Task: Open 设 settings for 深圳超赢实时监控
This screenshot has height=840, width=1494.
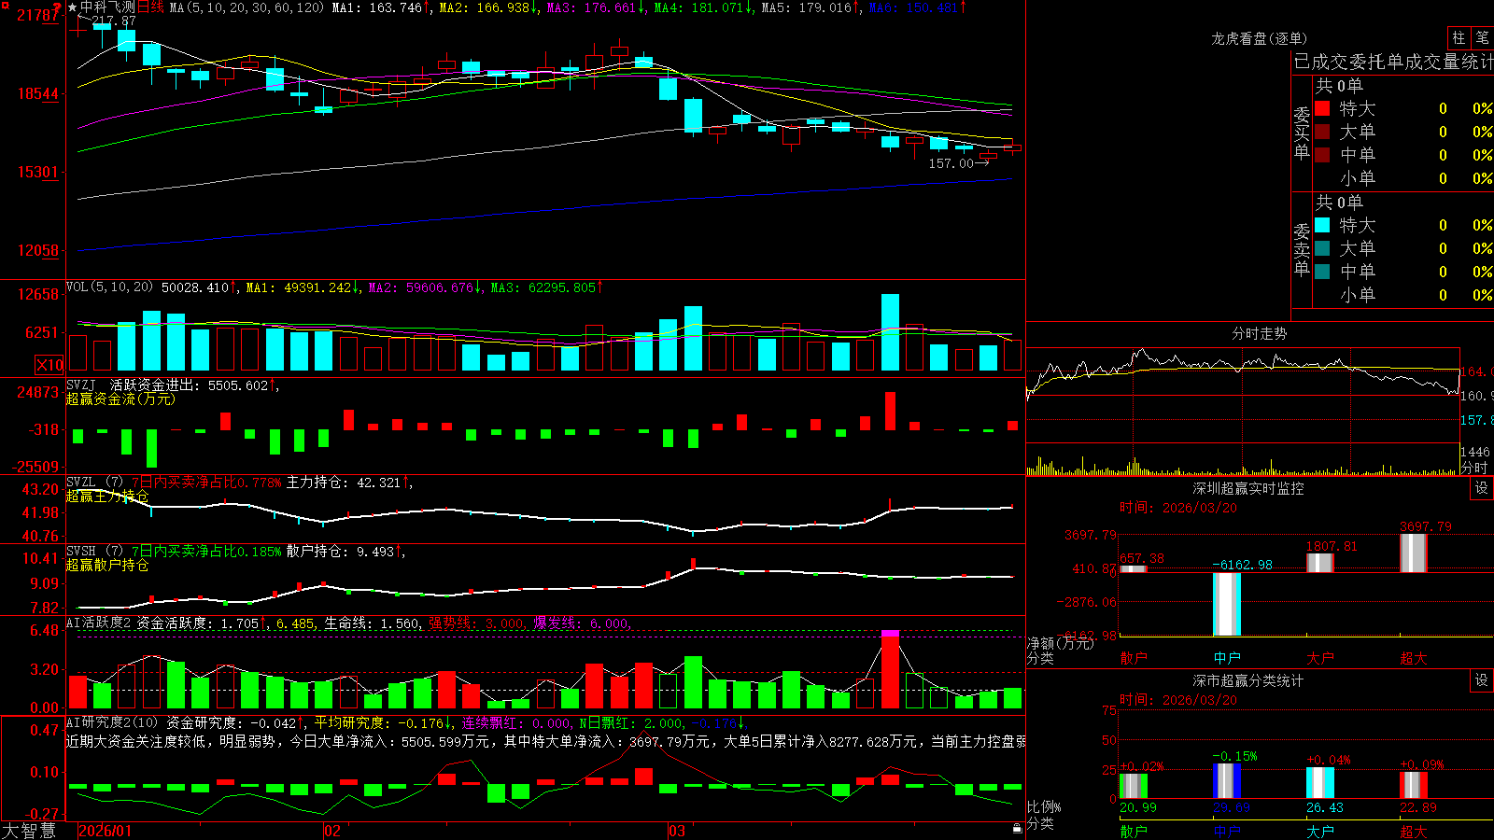Action: point(1482,488)
